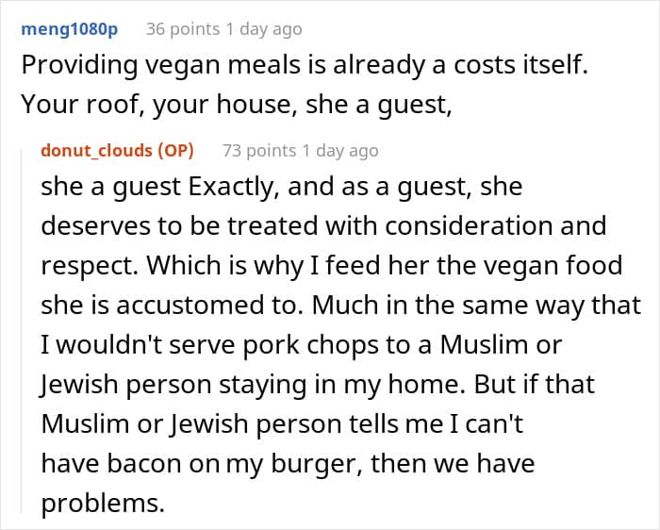Open donut_clouds' user profile
660x530 pixels.
[98, 150]
